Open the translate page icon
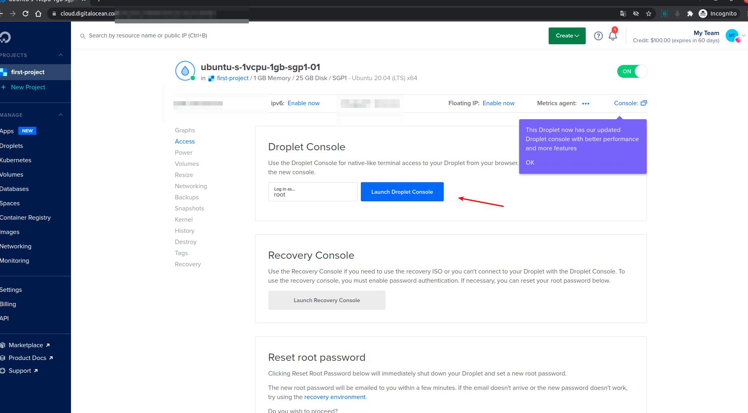Viewport: 748px width, 413px height. click(x=623, y=14)
